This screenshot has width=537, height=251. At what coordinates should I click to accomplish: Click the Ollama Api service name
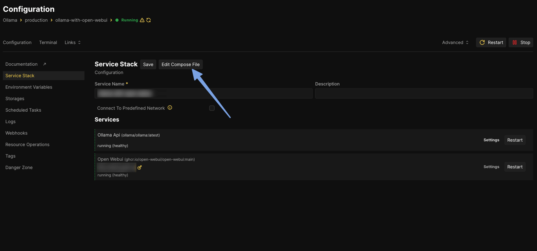pyautogui.click(x=109, y=135)
